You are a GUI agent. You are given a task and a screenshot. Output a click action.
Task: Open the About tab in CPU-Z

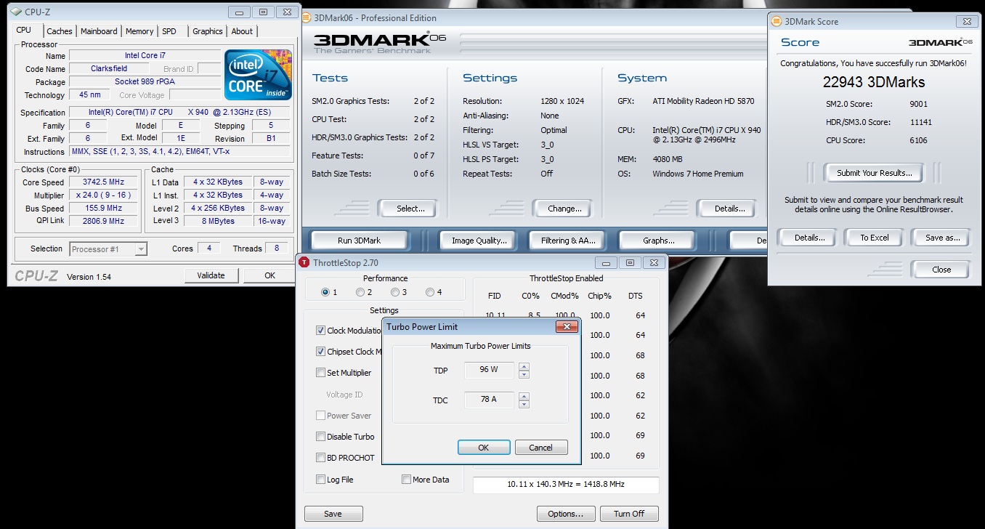tap(242, 31)
